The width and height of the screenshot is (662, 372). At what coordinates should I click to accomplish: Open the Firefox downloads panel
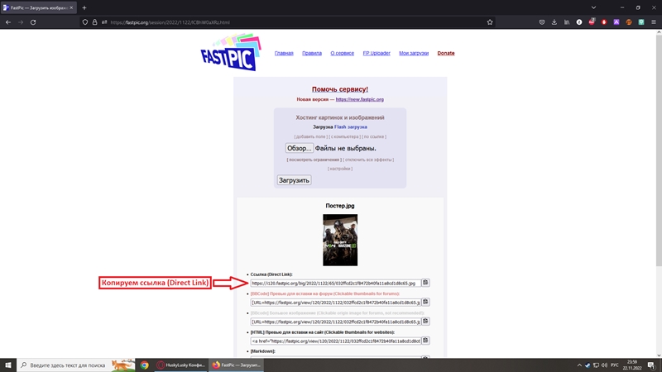(554, 22)
